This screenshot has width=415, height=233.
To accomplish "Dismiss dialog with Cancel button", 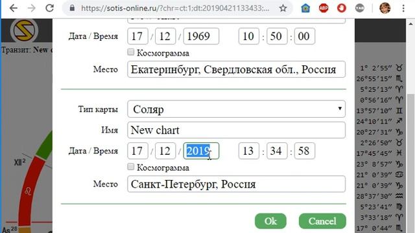I will click(x=322, y=221).
